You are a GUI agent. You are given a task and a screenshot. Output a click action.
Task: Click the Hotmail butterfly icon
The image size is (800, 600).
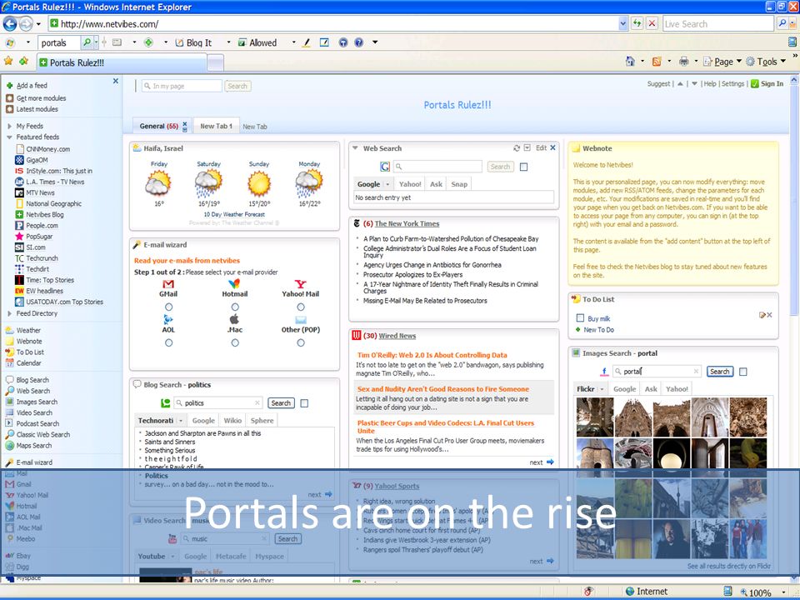coord(234,283)
